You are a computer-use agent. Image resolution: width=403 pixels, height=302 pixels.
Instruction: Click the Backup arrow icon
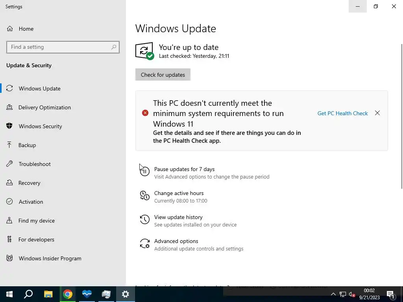tap(9, 145)
